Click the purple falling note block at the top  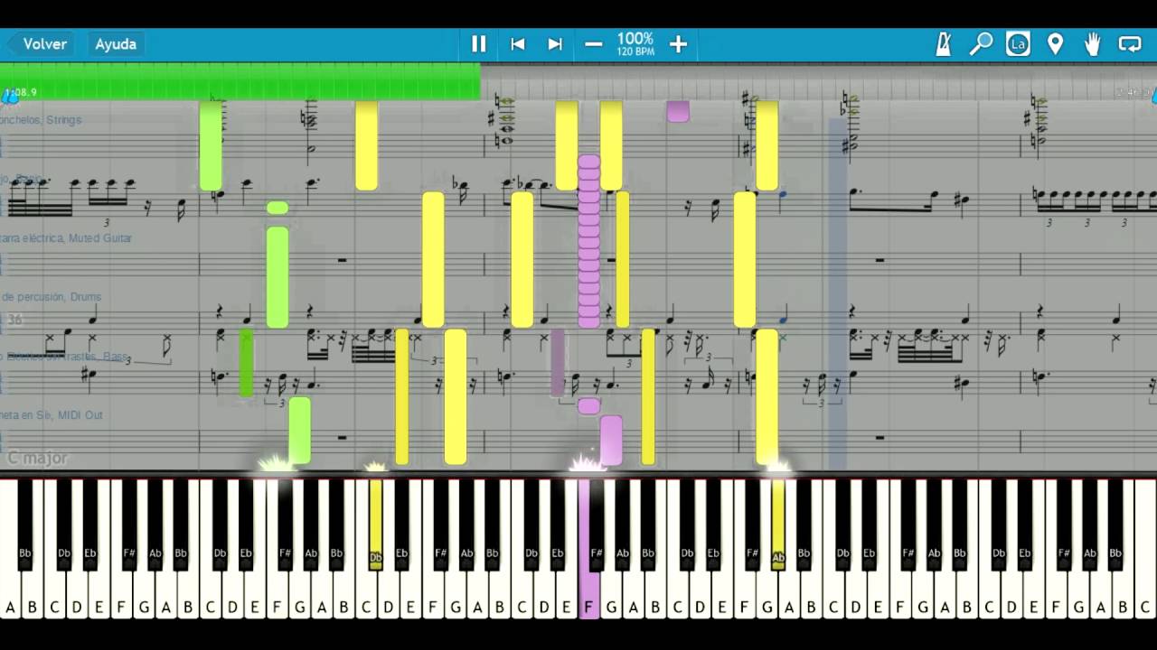click(x=678, y=111)
